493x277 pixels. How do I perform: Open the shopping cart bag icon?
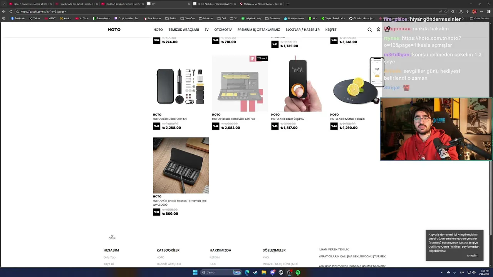(387, 29)
